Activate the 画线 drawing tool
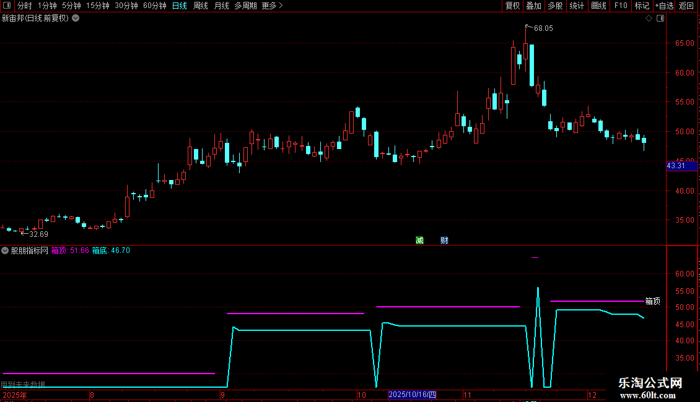This screenshot has height=402, width=700. click(x=598, y=6)
